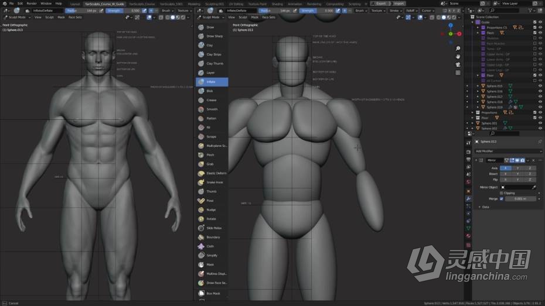Open the Window menu
This screenshot has width=545, height=306.
(46, 4)
